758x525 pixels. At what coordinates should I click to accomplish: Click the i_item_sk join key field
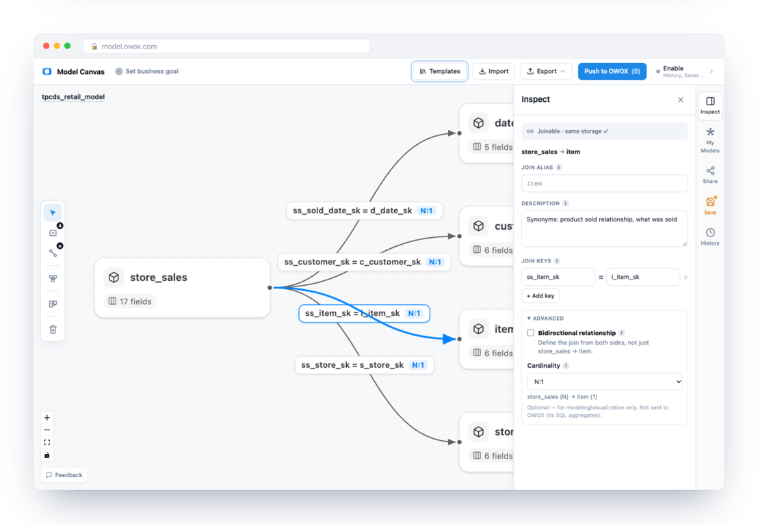tap(643, 278)
